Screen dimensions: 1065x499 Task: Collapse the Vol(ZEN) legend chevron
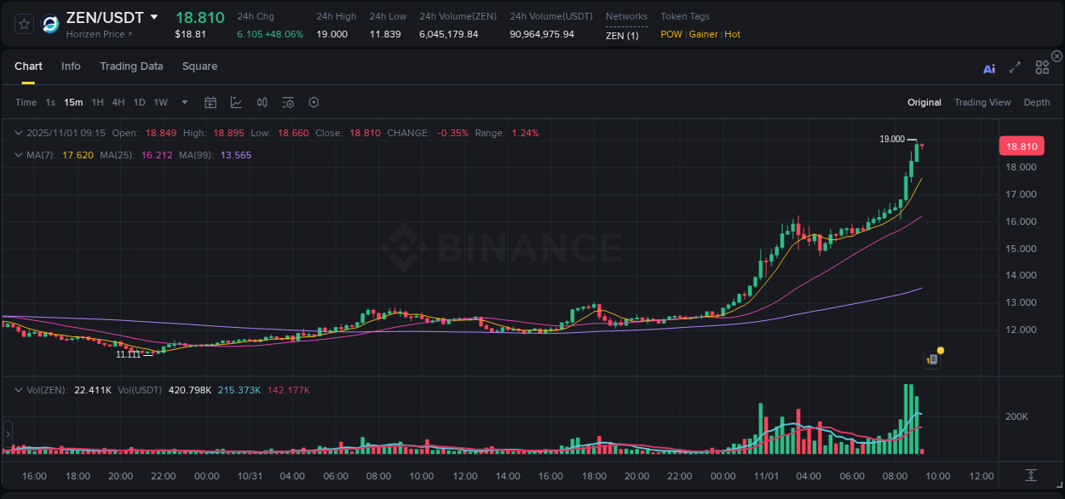tap(19, 389)
